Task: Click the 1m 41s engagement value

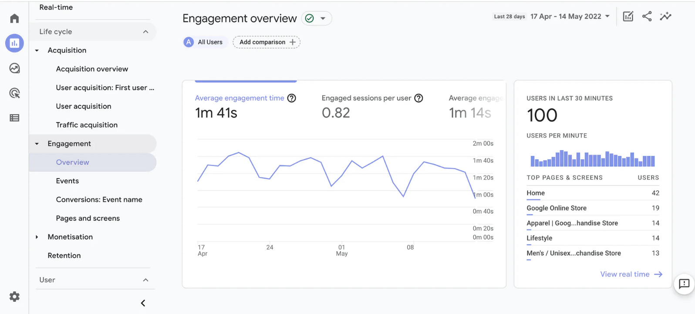Action: (x=216, y=113)
